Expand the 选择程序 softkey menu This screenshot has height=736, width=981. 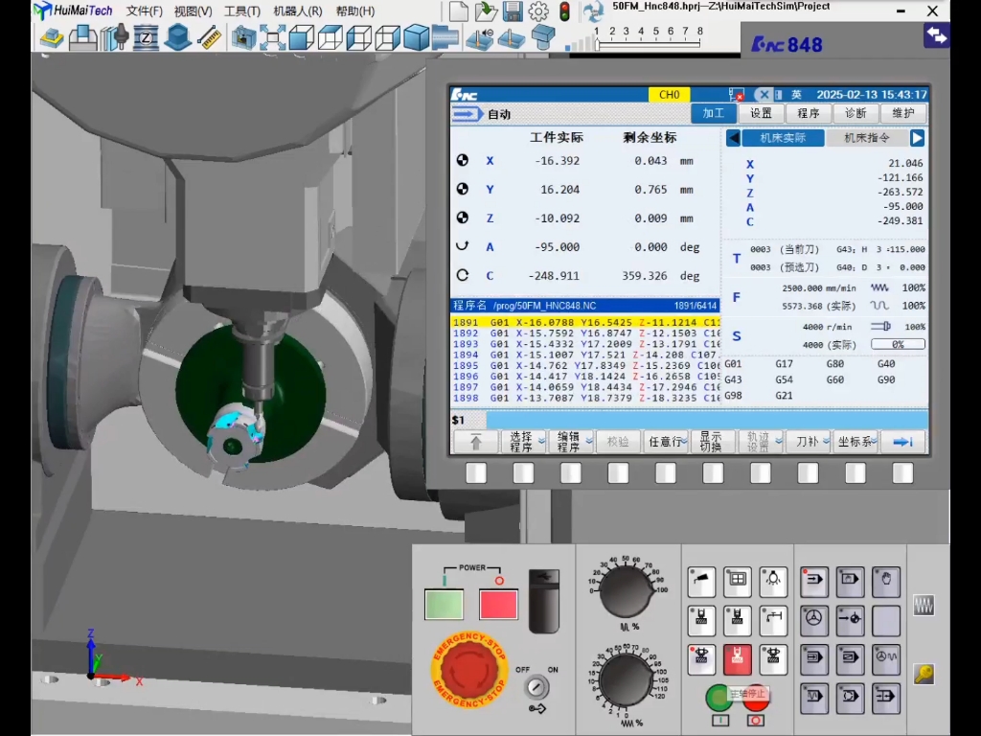pos(525,442)
